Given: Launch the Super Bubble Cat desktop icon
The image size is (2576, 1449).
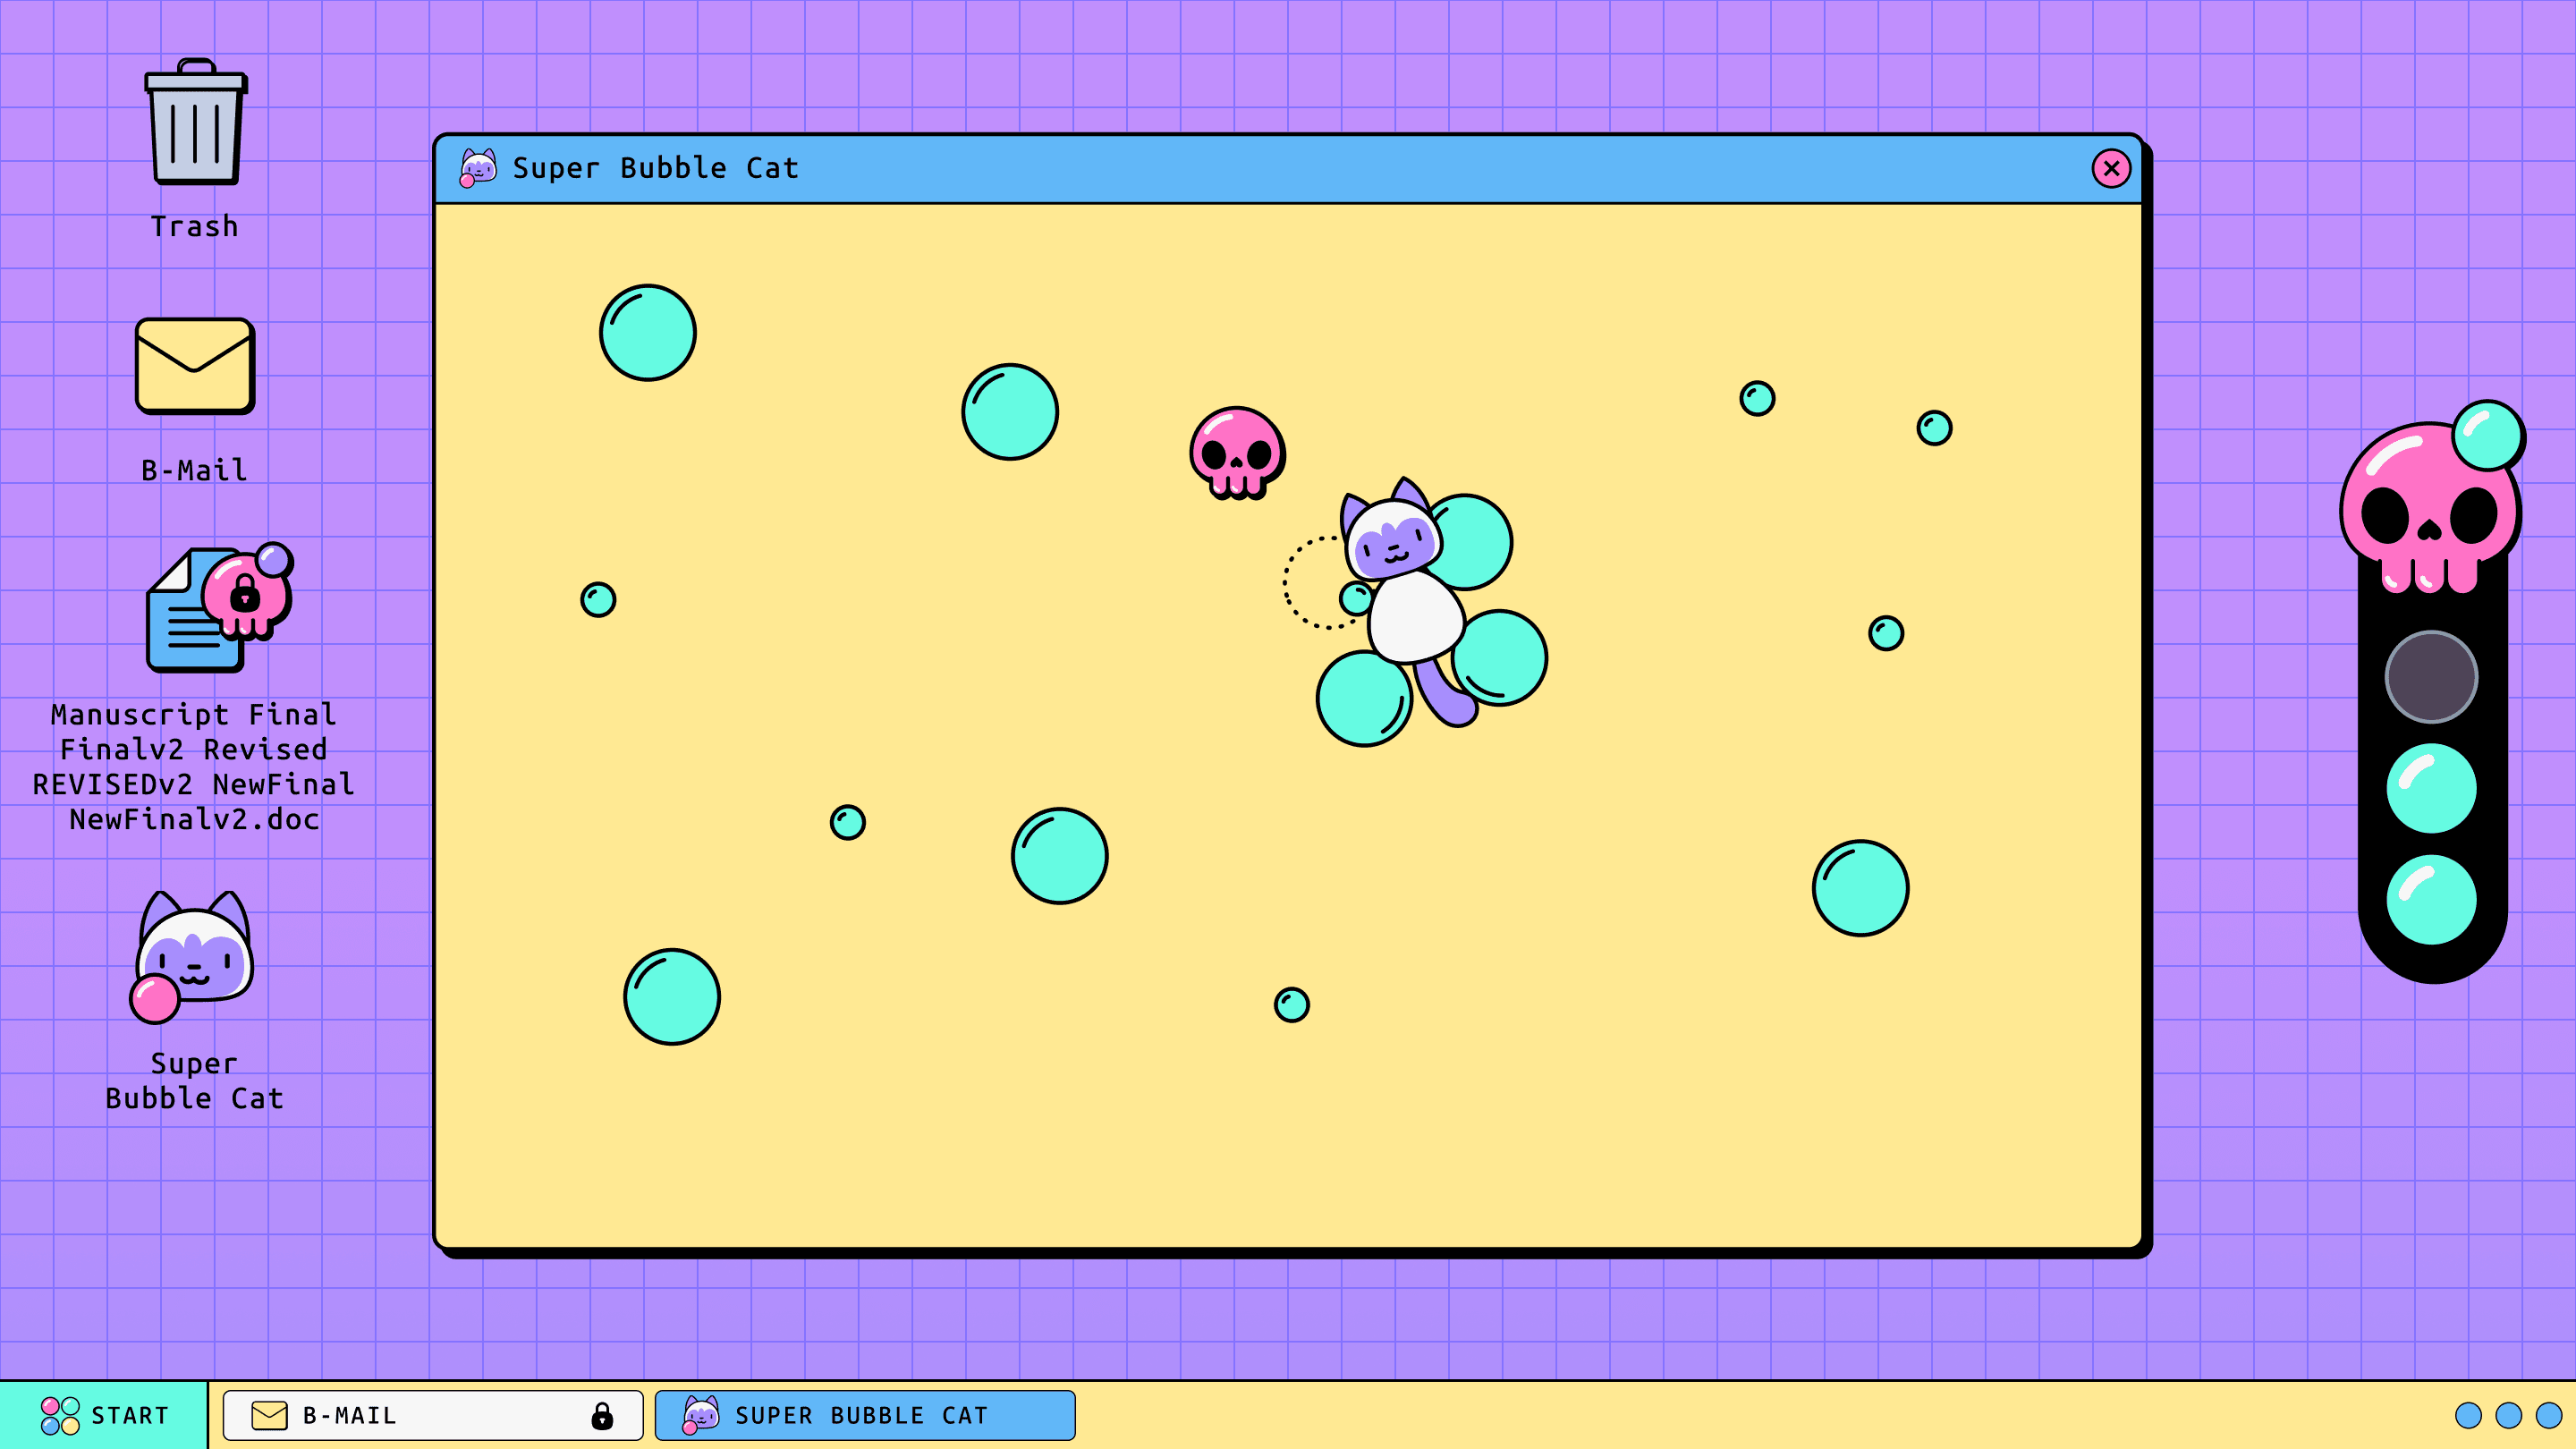Looking at the screenshot, I should [x=194, y=957].
